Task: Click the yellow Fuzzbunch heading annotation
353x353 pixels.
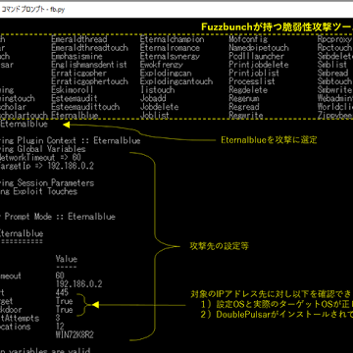Action: coord(277,27)
